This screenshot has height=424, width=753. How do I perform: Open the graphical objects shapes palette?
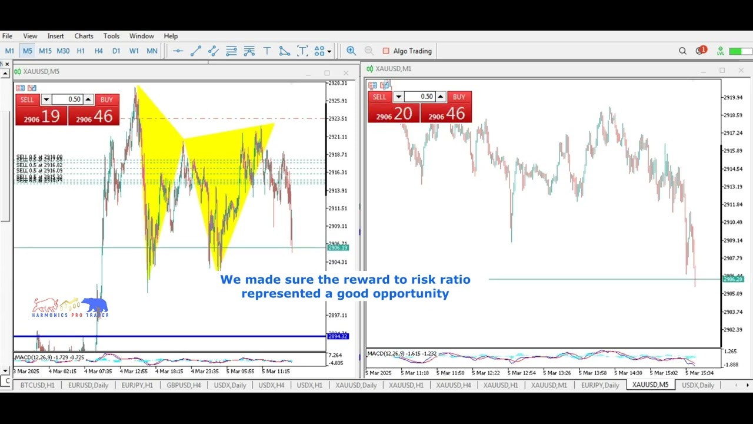tap(319, 51)
